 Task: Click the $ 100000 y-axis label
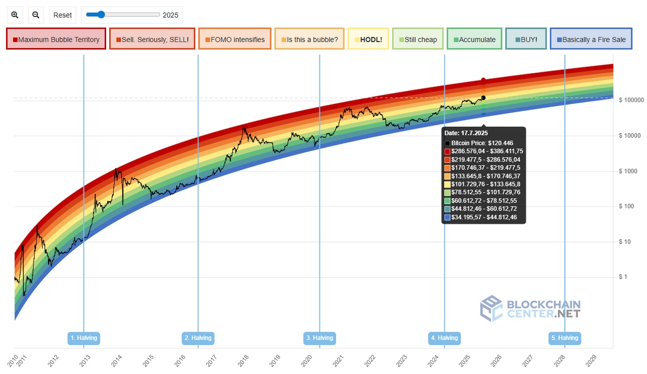[631, 100]
